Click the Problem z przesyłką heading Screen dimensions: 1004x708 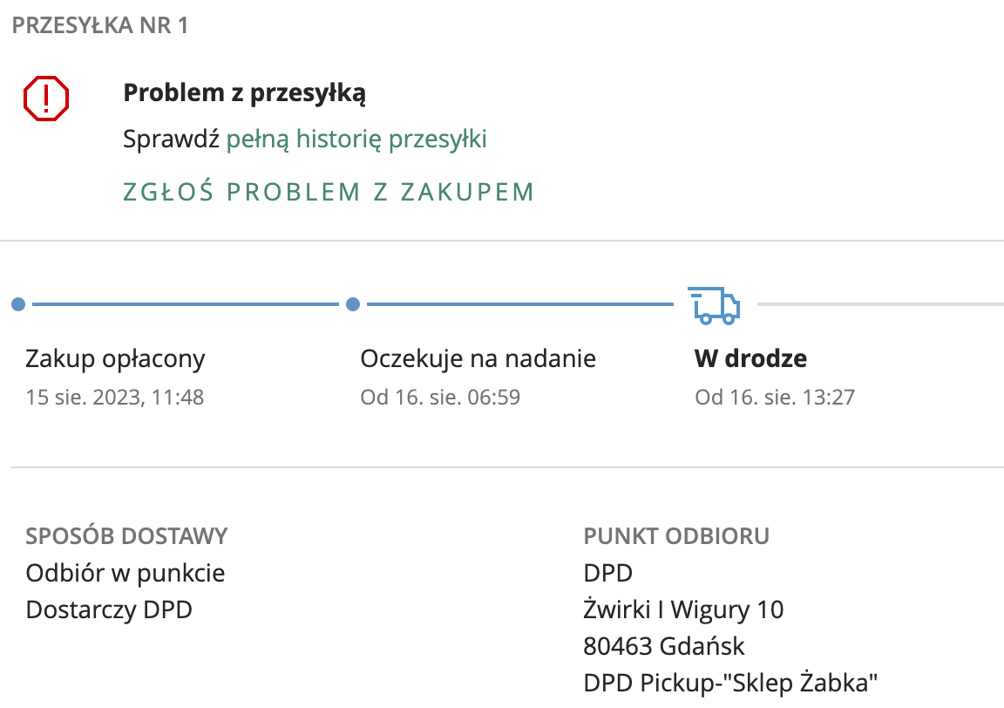(x=244, y=92)
